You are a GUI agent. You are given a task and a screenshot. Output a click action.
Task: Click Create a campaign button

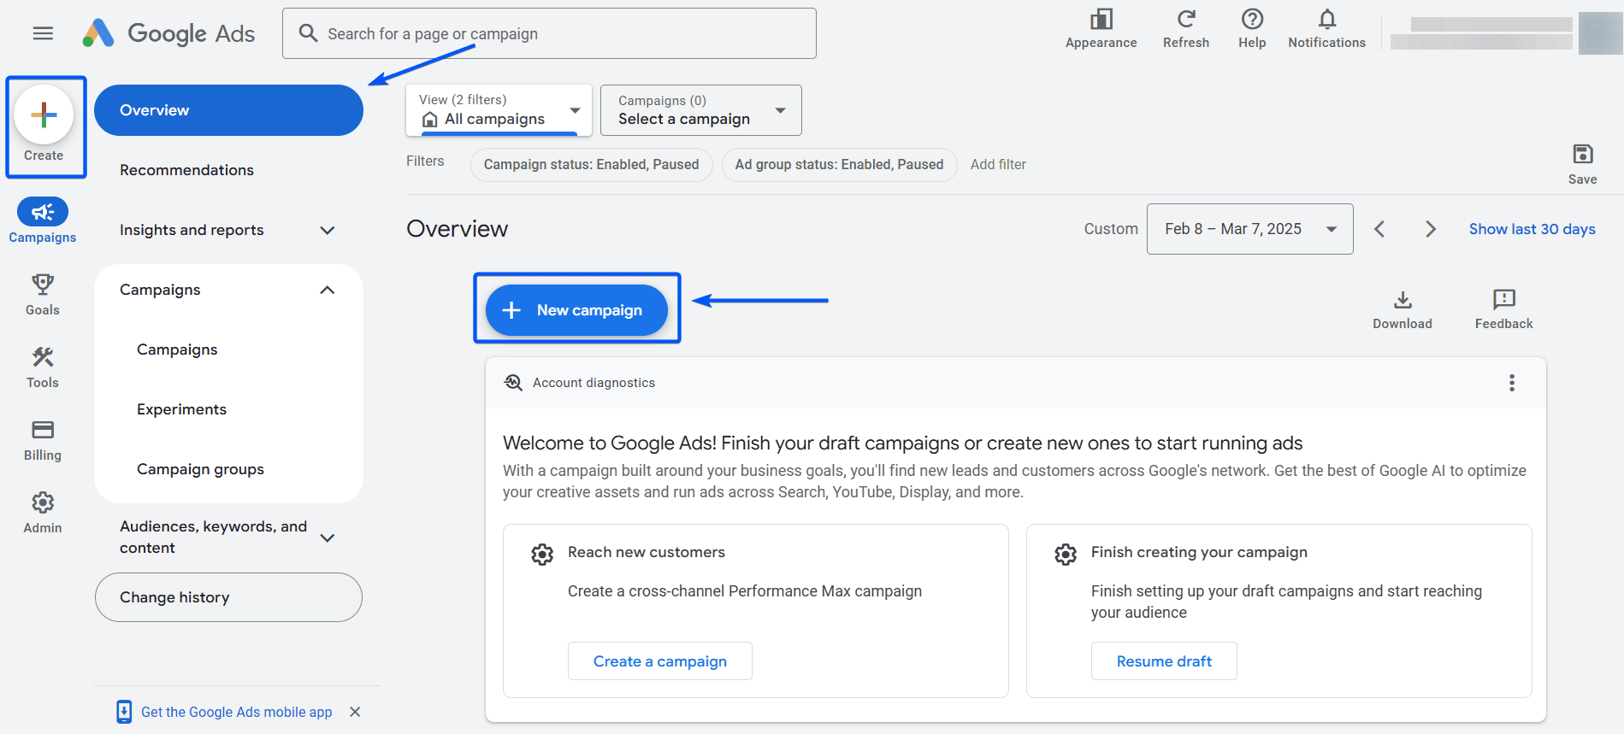coord(659,661)
